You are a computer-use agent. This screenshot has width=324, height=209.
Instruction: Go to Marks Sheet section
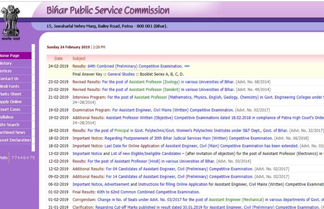pos(10,94)
